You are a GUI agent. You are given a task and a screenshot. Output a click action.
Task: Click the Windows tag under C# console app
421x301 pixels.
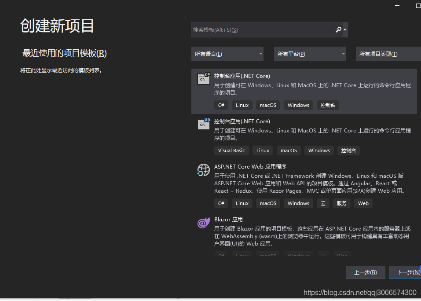[298, 105]
